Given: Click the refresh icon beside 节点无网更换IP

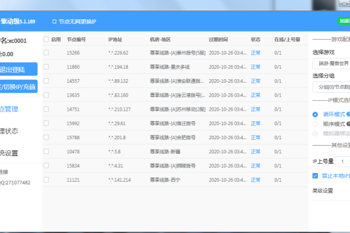Looking at the screenshot, I should (54, 22).
